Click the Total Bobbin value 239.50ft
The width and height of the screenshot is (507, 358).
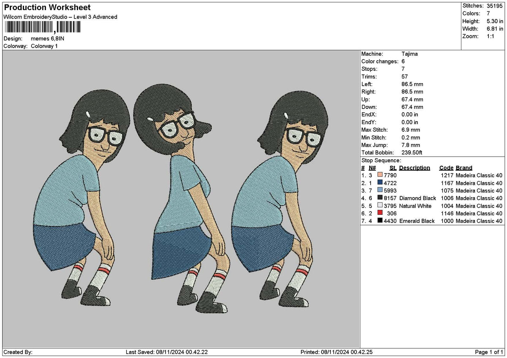tap(412, 153)
